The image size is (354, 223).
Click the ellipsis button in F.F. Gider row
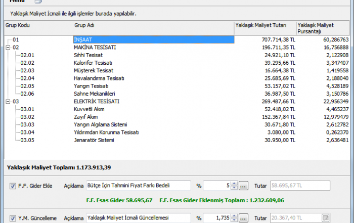pyautogui.click(x=243, y=186)
